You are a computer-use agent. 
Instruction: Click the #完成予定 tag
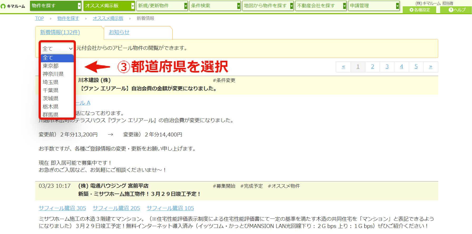[252, 186]
